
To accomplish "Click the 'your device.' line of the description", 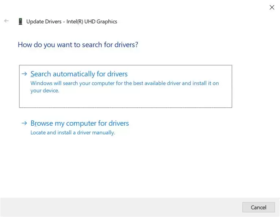I will coord(45,91).
